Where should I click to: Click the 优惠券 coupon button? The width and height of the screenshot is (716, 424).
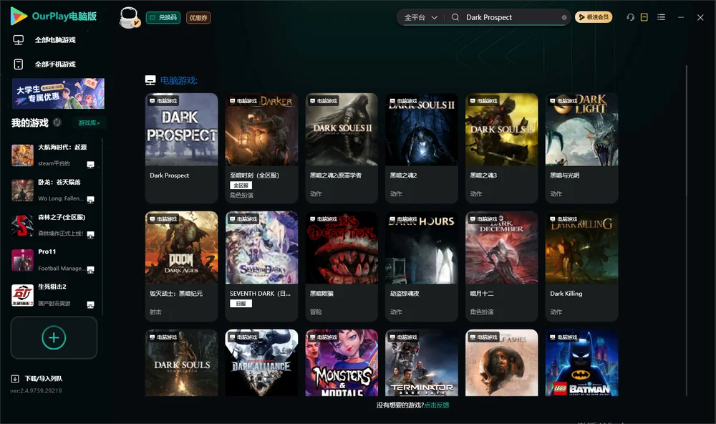click(198, 18)
